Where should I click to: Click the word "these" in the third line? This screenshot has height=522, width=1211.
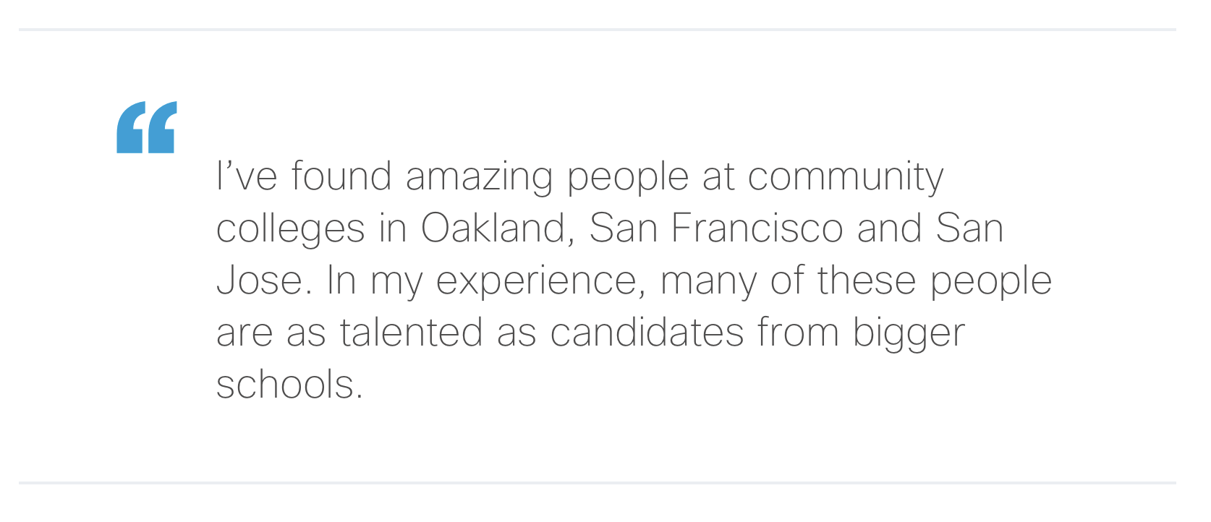(867, 280)
